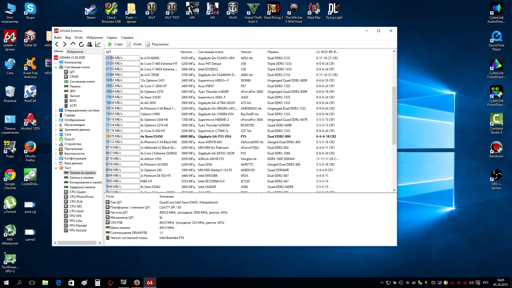Click the Google Chrome desktop icon
Viewport: 512px width, 288px height.
tap(10, 179)
